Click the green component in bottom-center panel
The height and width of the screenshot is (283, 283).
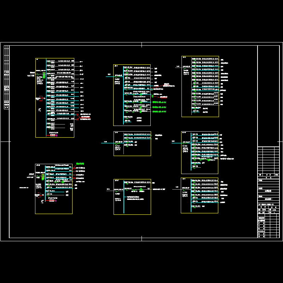coord(141,190)
